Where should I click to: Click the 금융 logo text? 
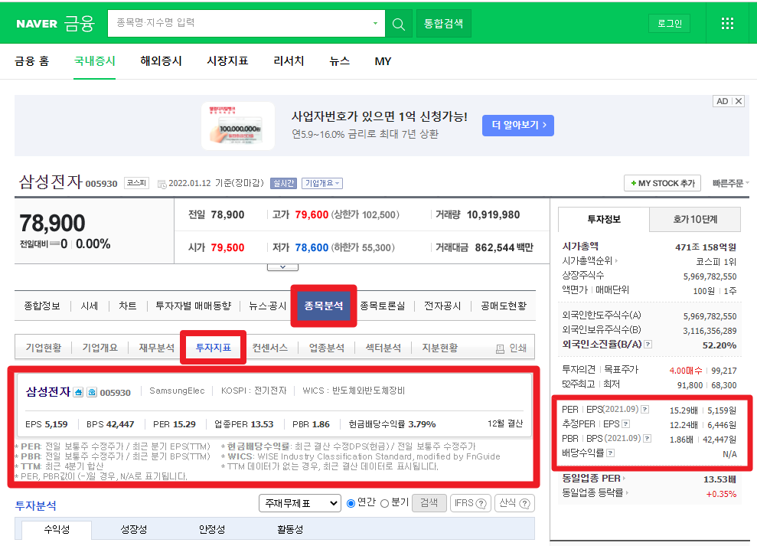click(79, 23)
